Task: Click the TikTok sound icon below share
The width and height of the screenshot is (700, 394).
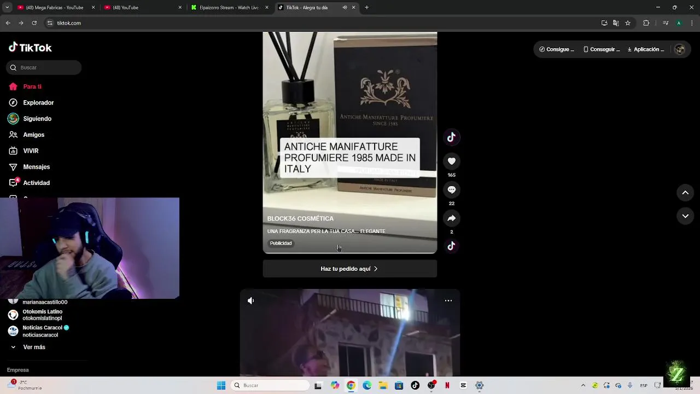Action: (x=452, y=246)
